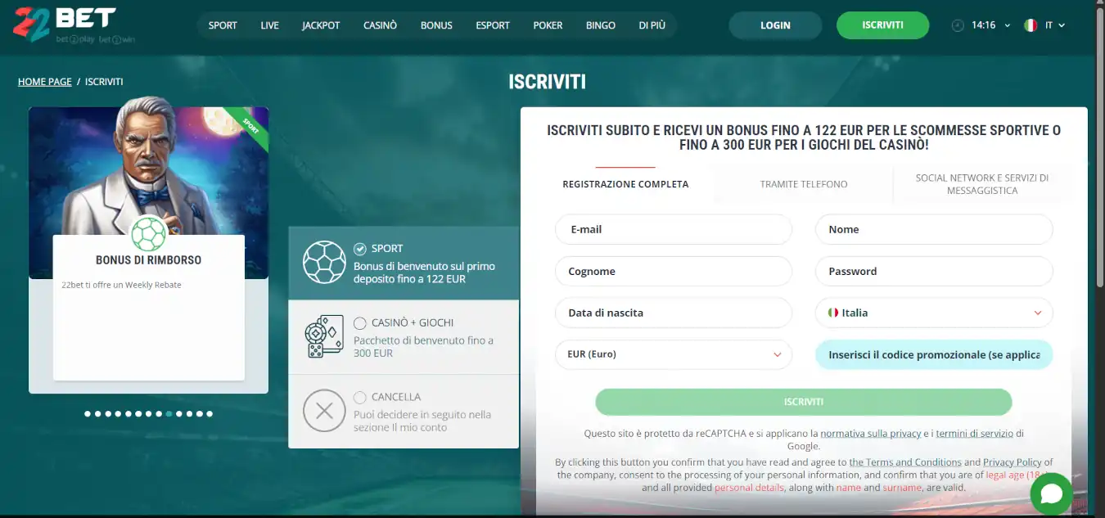Click the casino chips and cards icon

tap(323, 336)
